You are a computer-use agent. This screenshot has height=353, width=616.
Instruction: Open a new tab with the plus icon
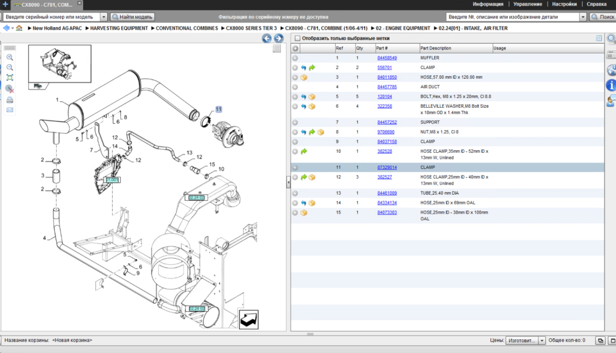point(5,4)
